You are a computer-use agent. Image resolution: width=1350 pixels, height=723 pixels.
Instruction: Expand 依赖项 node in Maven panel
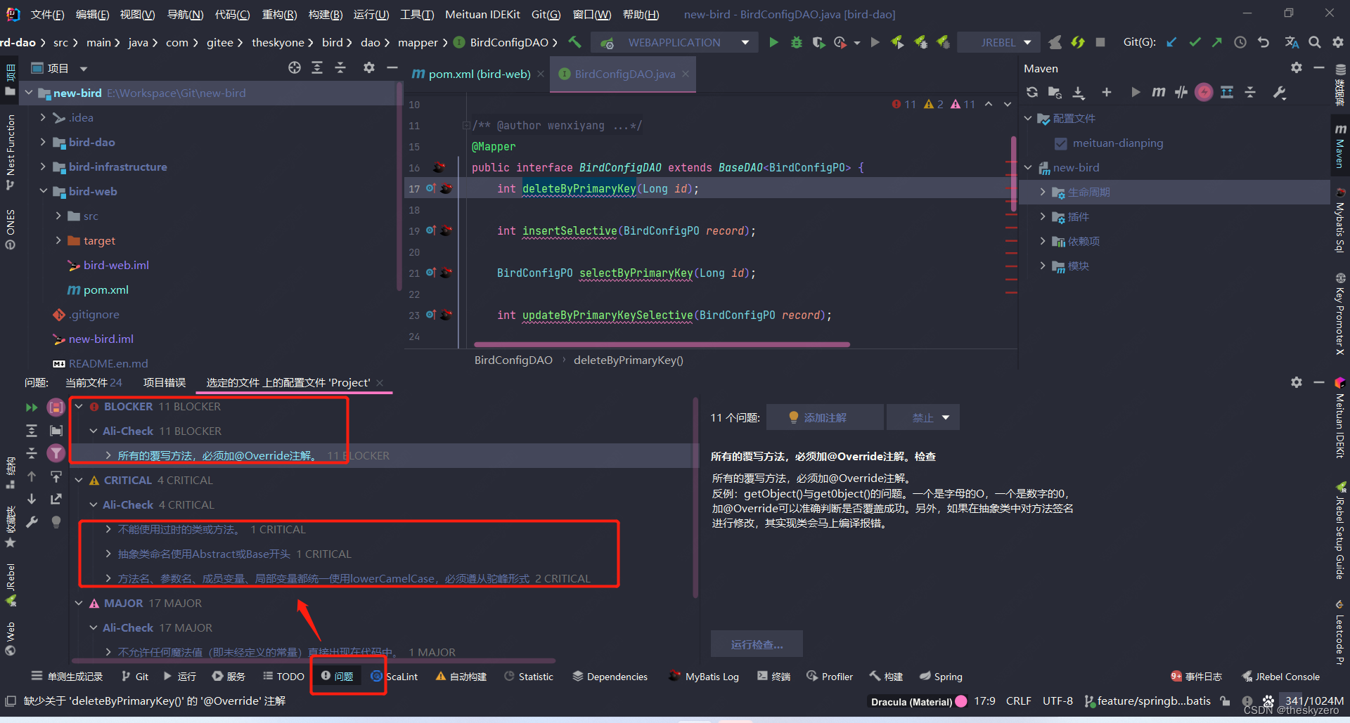pos(1043,241)
